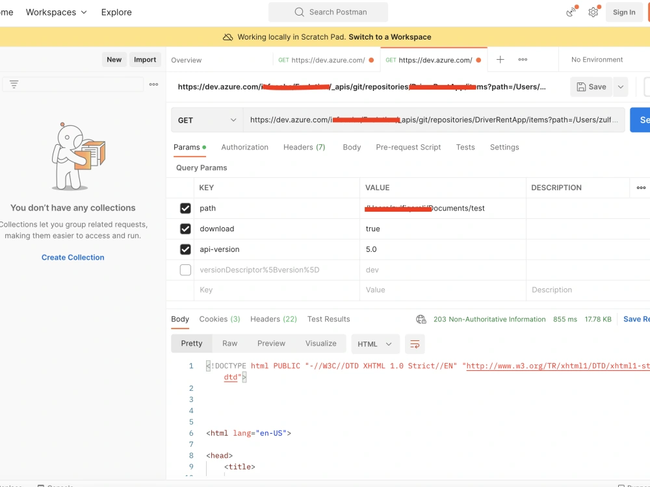Open the Workspaces dropdown
This screenshot has height=487, width=650.
click(x=57, y=12)
